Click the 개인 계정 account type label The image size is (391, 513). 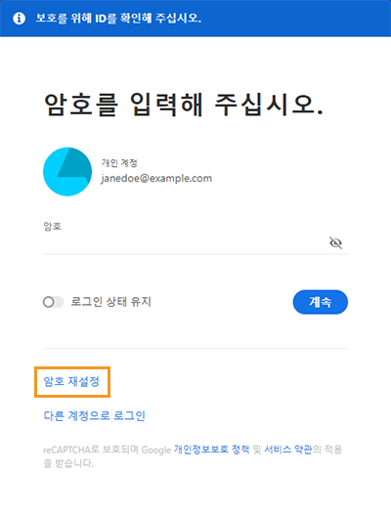[119, 162]
